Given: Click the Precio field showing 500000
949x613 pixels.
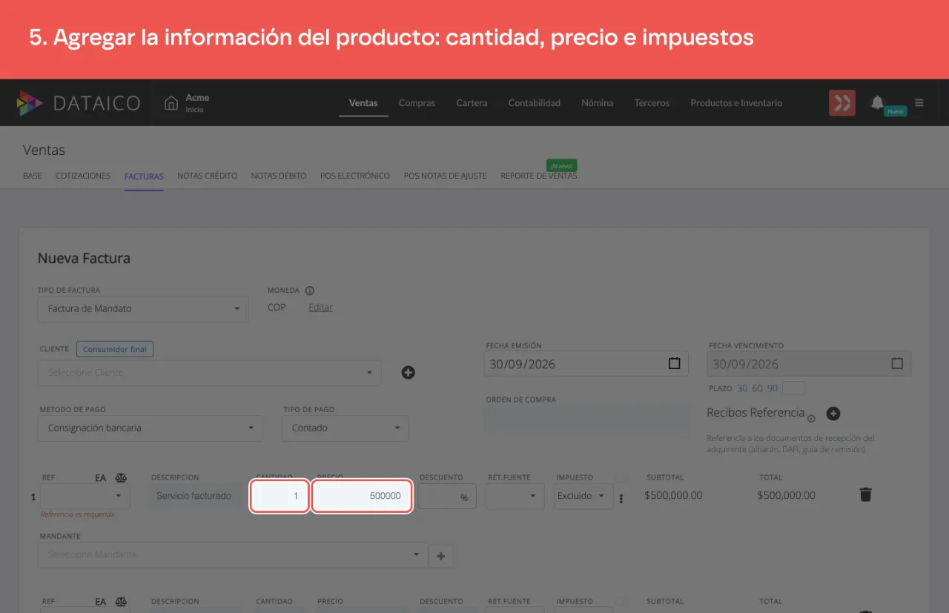Looking at the screenshot, I should pos(362,496).
